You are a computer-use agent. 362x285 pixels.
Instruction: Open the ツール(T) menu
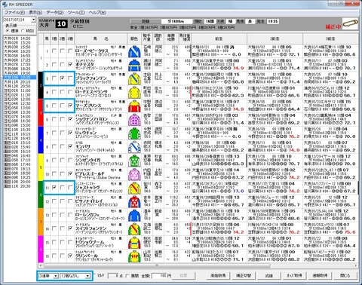point(76,12)
